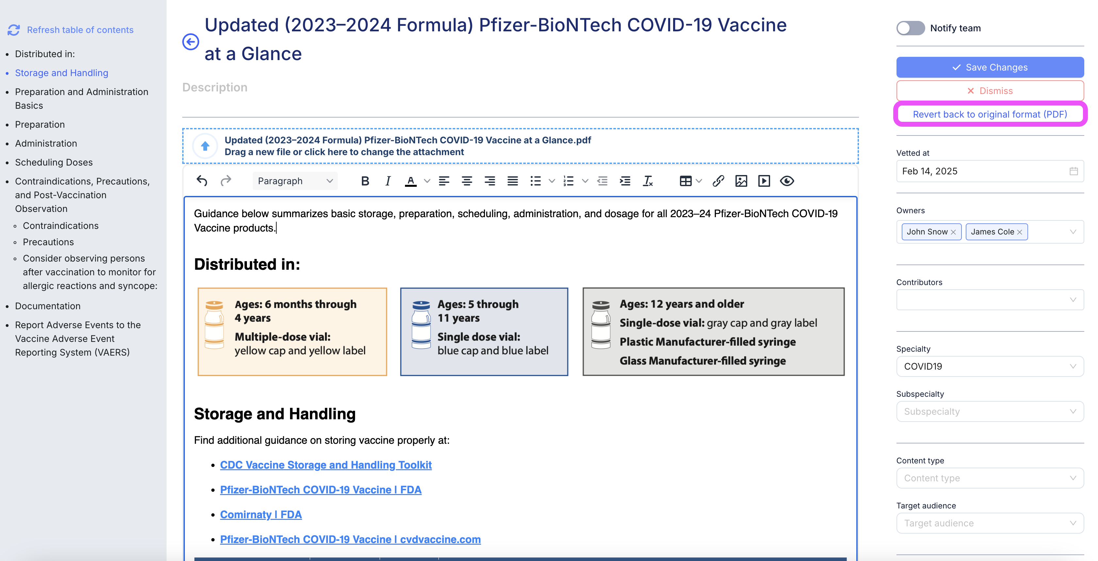Align text left
The width and height of the screenshot is (1098, 561).
click(x=444, y=181)
